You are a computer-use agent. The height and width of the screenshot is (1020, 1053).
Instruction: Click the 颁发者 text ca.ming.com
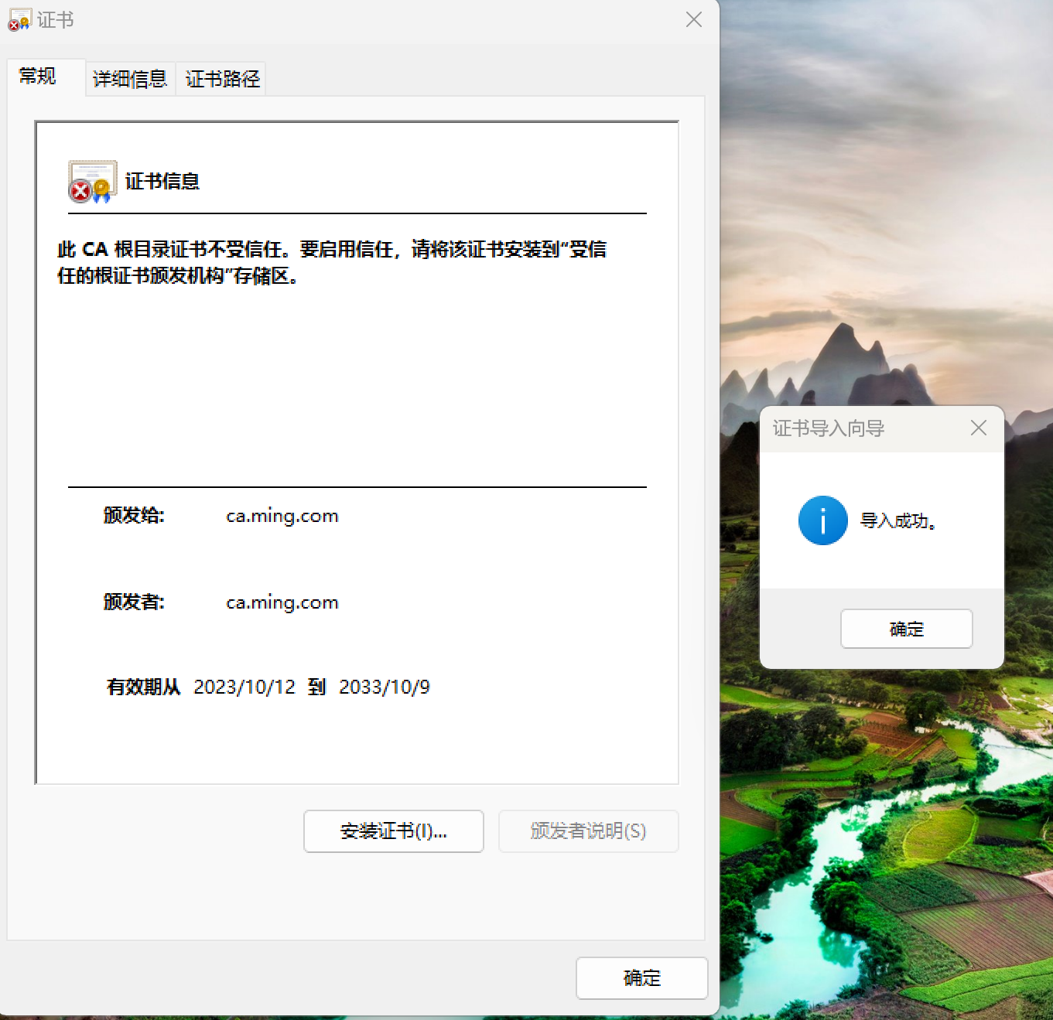282,602
